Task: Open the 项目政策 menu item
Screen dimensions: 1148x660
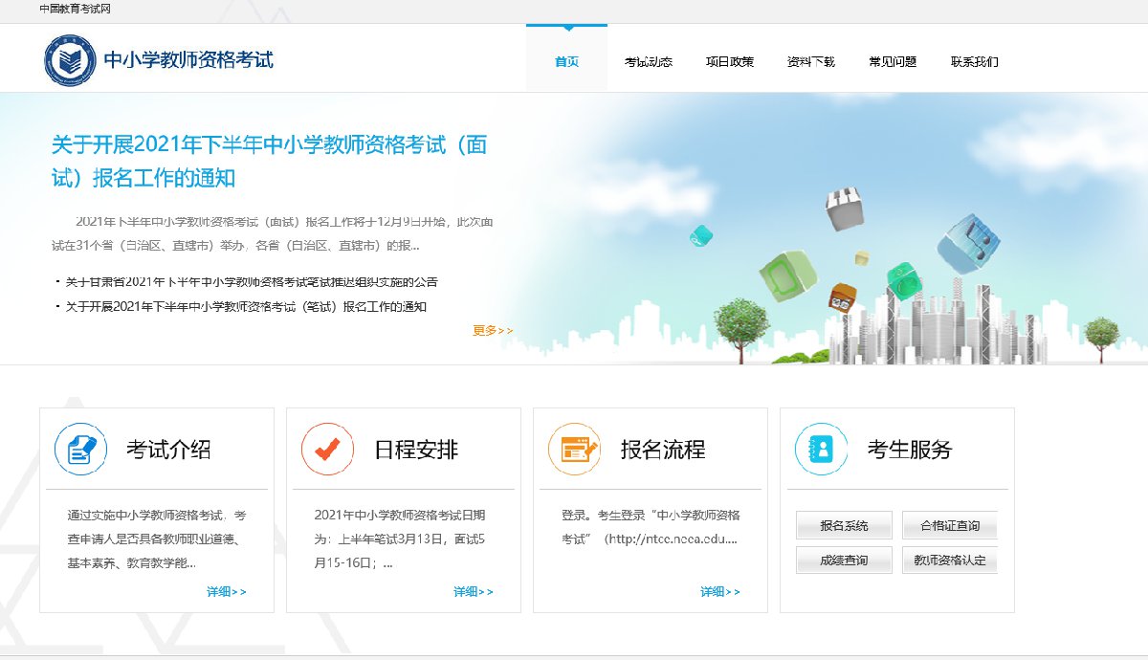Action: click(x=730, y=62)
